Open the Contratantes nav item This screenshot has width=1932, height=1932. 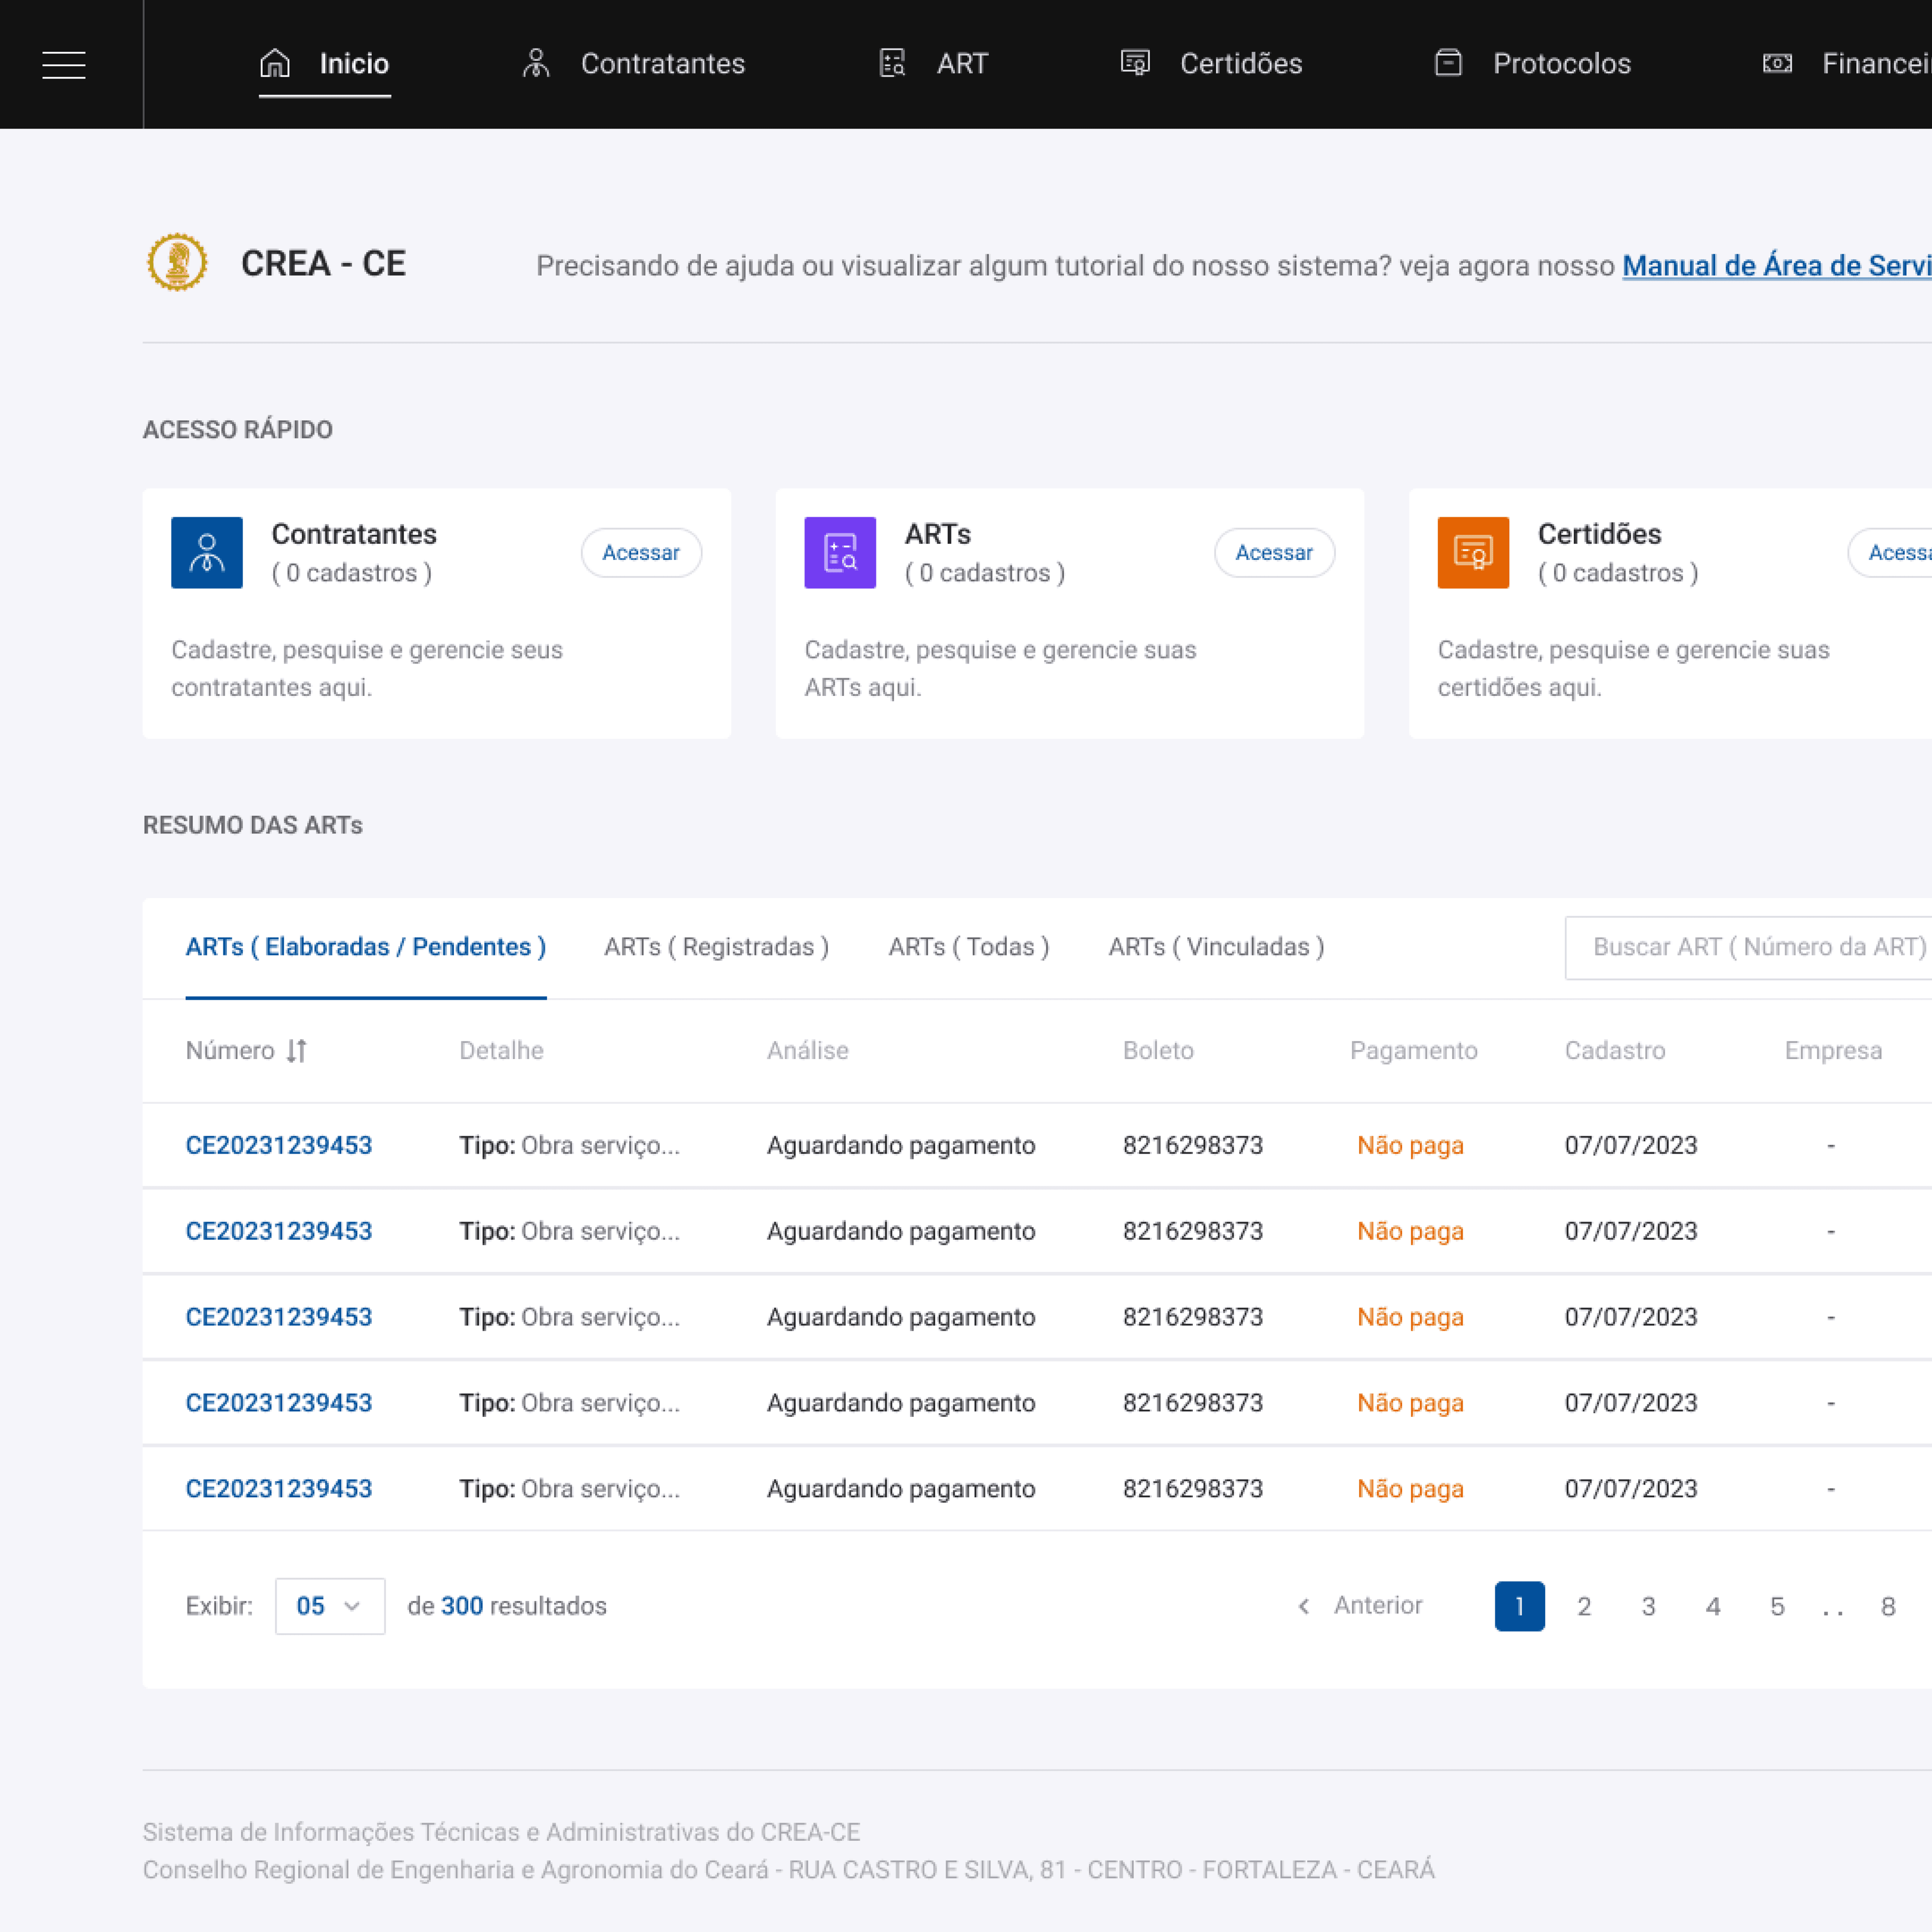pyautogui.click(x=634, y=64)
